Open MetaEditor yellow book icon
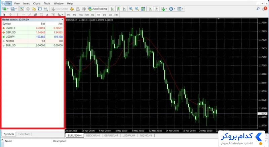The height and width of the screenshot is (147, 269). pyautogui.click(x=72, y=9)
